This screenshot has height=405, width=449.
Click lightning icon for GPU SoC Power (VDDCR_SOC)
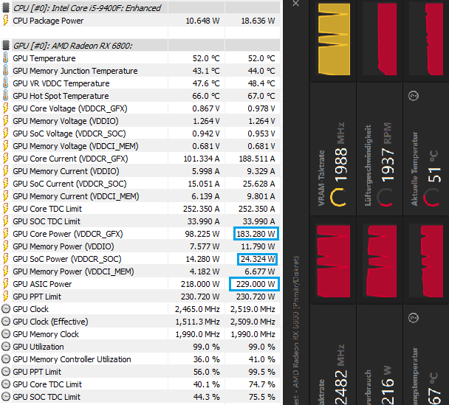5,259
